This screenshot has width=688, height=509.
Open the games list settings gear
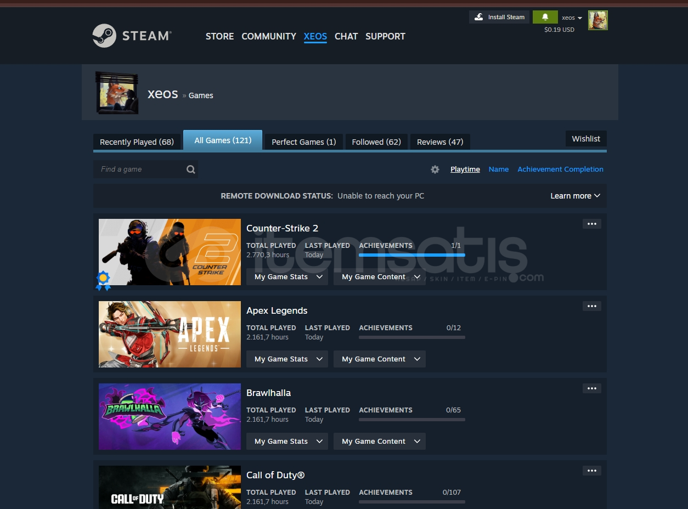pyautogui.click(x=435, y=169)
